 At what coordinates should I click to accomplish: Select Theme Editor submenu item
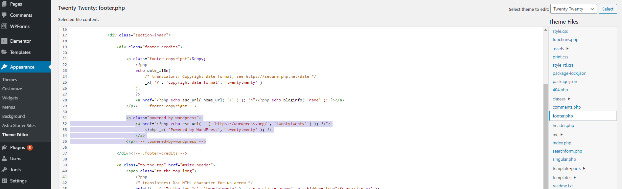[15, 135]
